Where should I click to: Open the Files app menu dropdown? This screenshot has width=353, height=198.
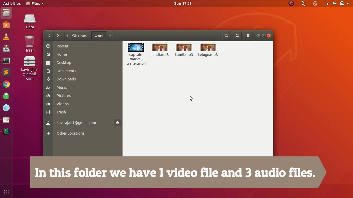click(x=35, y=3)
